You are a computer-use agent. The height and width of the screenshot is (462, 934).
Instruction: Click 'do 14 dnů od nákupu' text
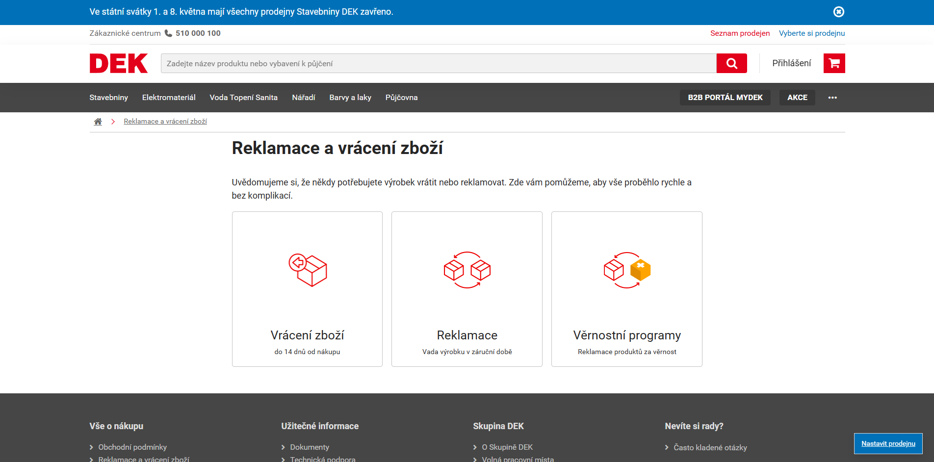[307, 352]
